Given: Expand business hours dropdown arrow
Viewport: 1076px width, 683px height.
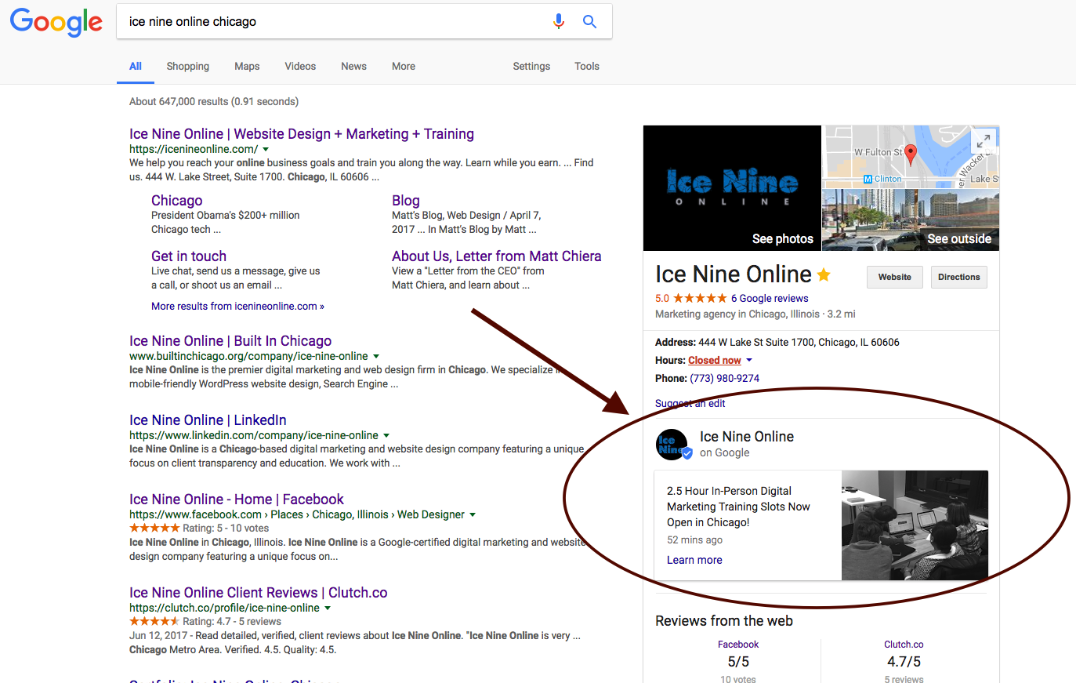Looking at the screenshot, I should click(x=749, y=360).
